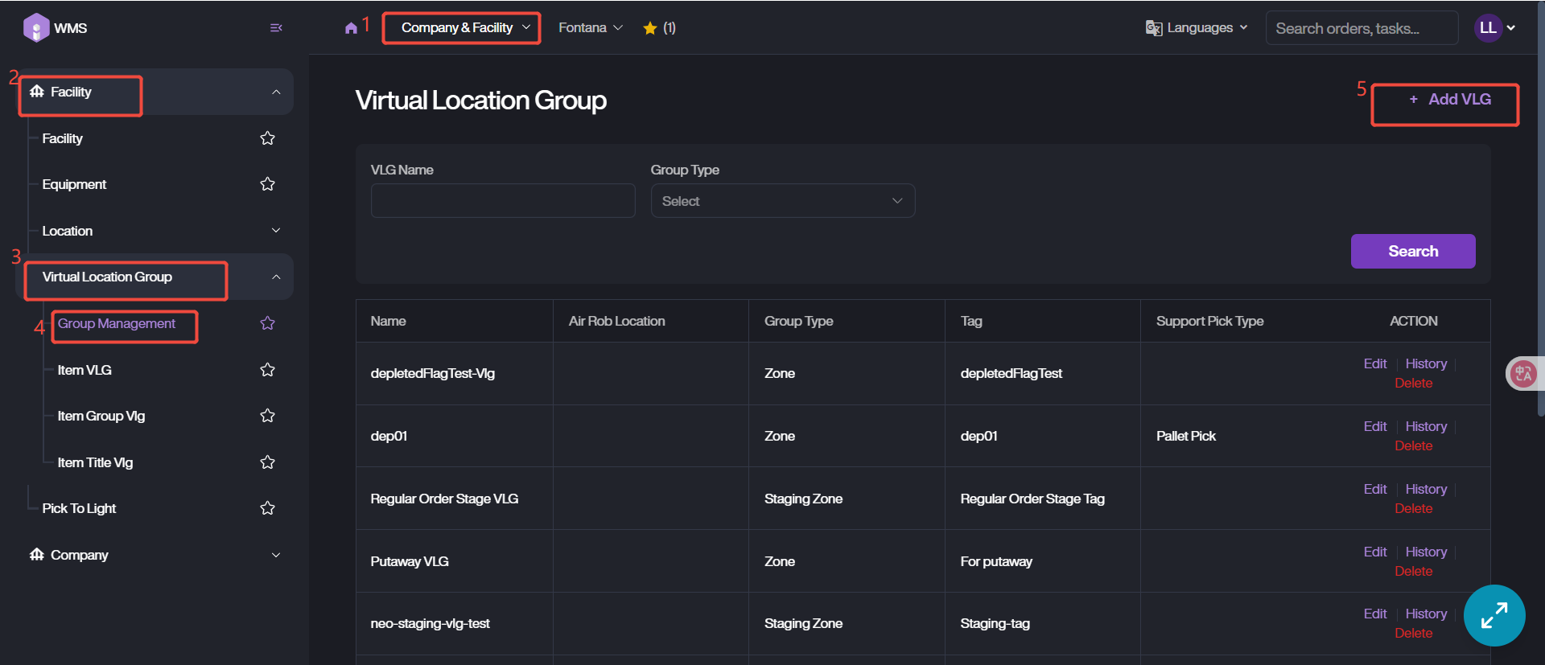The height and width of the screenshot is (665, 1545).
Task: Delete the neo-staging-vlg-test row
Action: (1414, 633)
